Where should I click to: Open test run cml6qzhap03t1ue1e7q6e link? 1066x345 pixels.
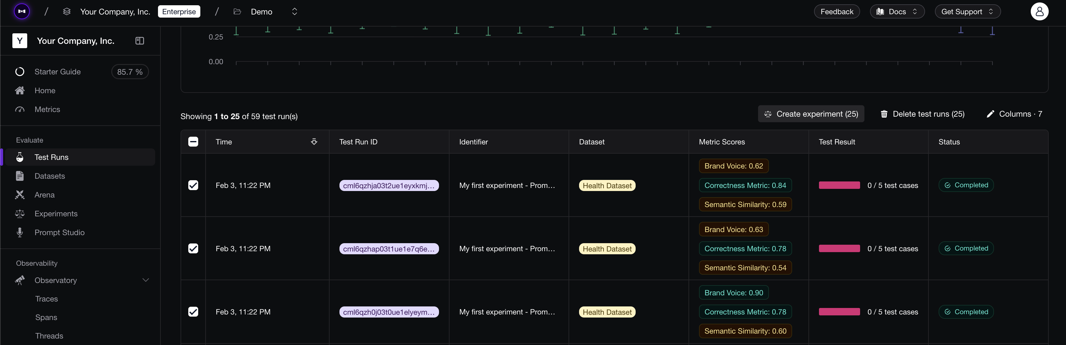(x=389, y=249)
